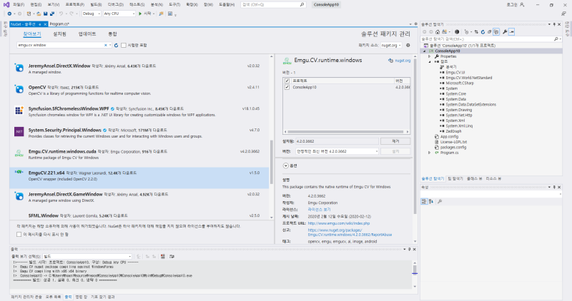This screenshot has width=572, height=301.
Task: Open the output view selection dropdown
Action: (x=87, y=256)
